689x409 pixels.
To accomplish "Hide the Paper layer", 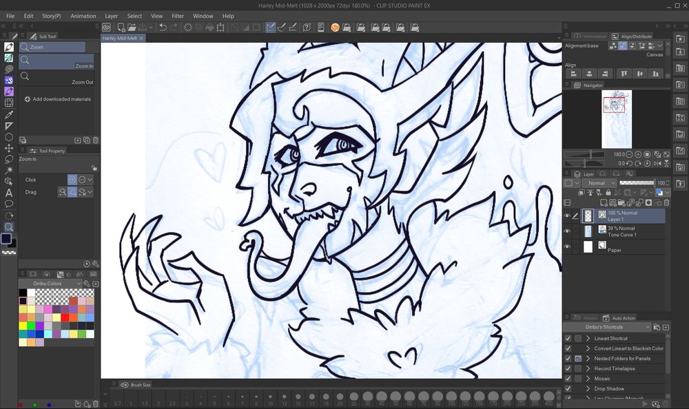I will point(567,247).
